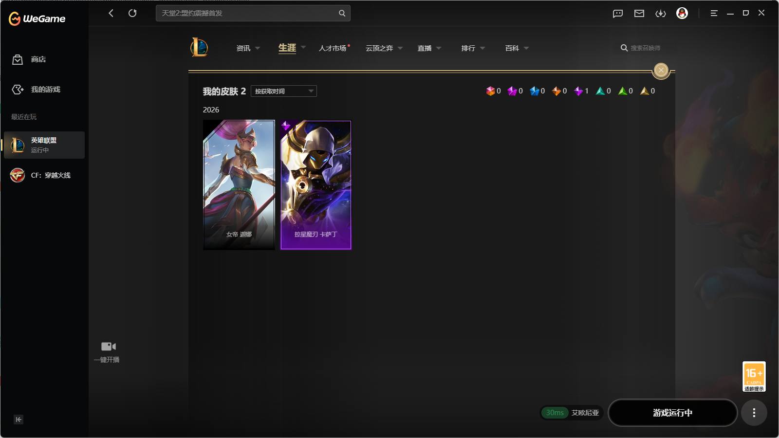The height and width of the screenshot is (438, 779).
Task: Open the 百科 tab
Action: pos(512,48)
